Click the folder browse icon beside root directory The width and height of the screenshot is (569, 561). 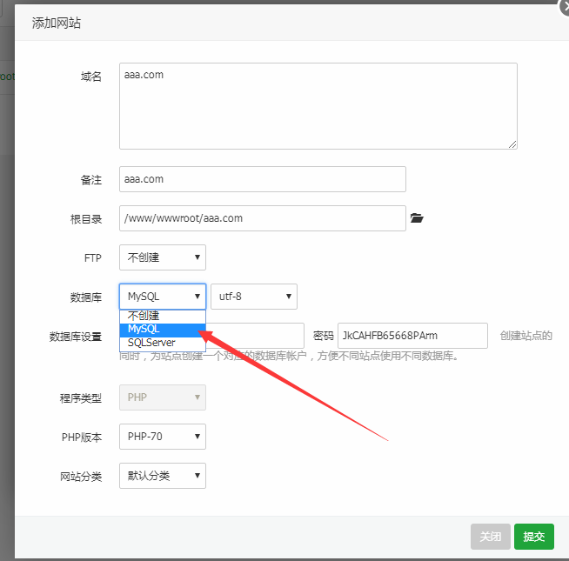point(417,218)
